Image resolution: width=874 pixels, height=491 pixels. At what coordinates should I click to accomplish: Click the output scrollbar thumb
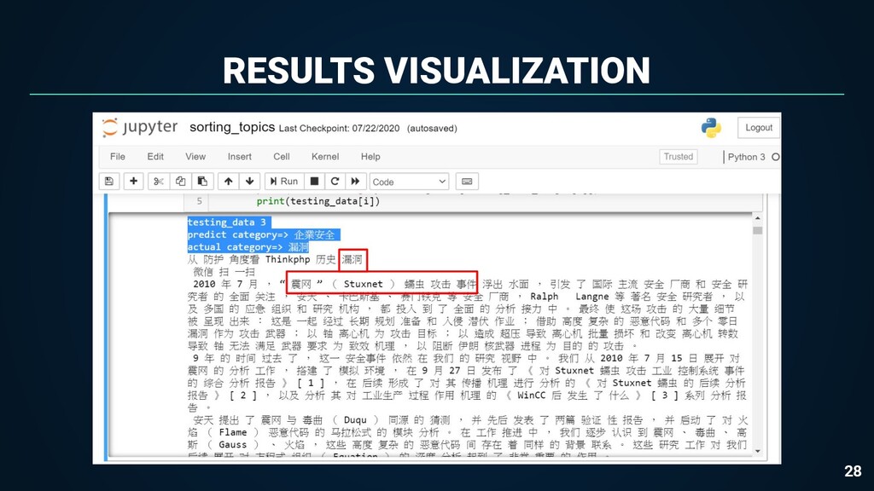[x=758, y=230]
